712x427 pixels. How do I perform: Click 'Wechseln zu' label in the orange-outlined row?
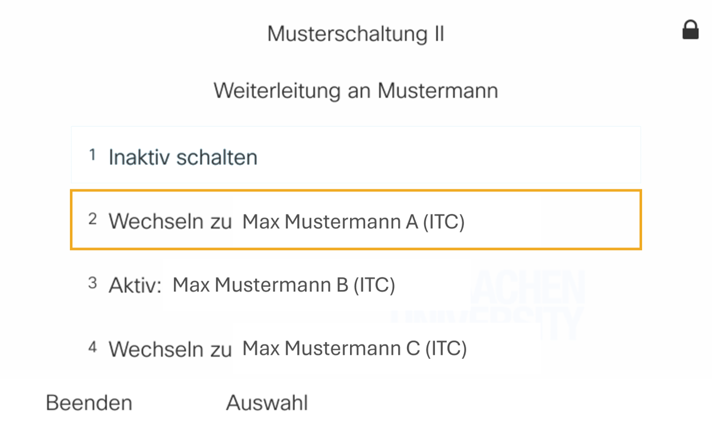click(170, 222)
